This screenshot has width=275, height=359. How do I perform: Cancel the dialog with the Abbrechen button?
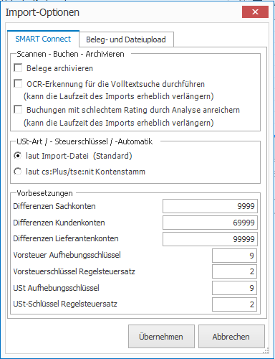tap(231, 337)
